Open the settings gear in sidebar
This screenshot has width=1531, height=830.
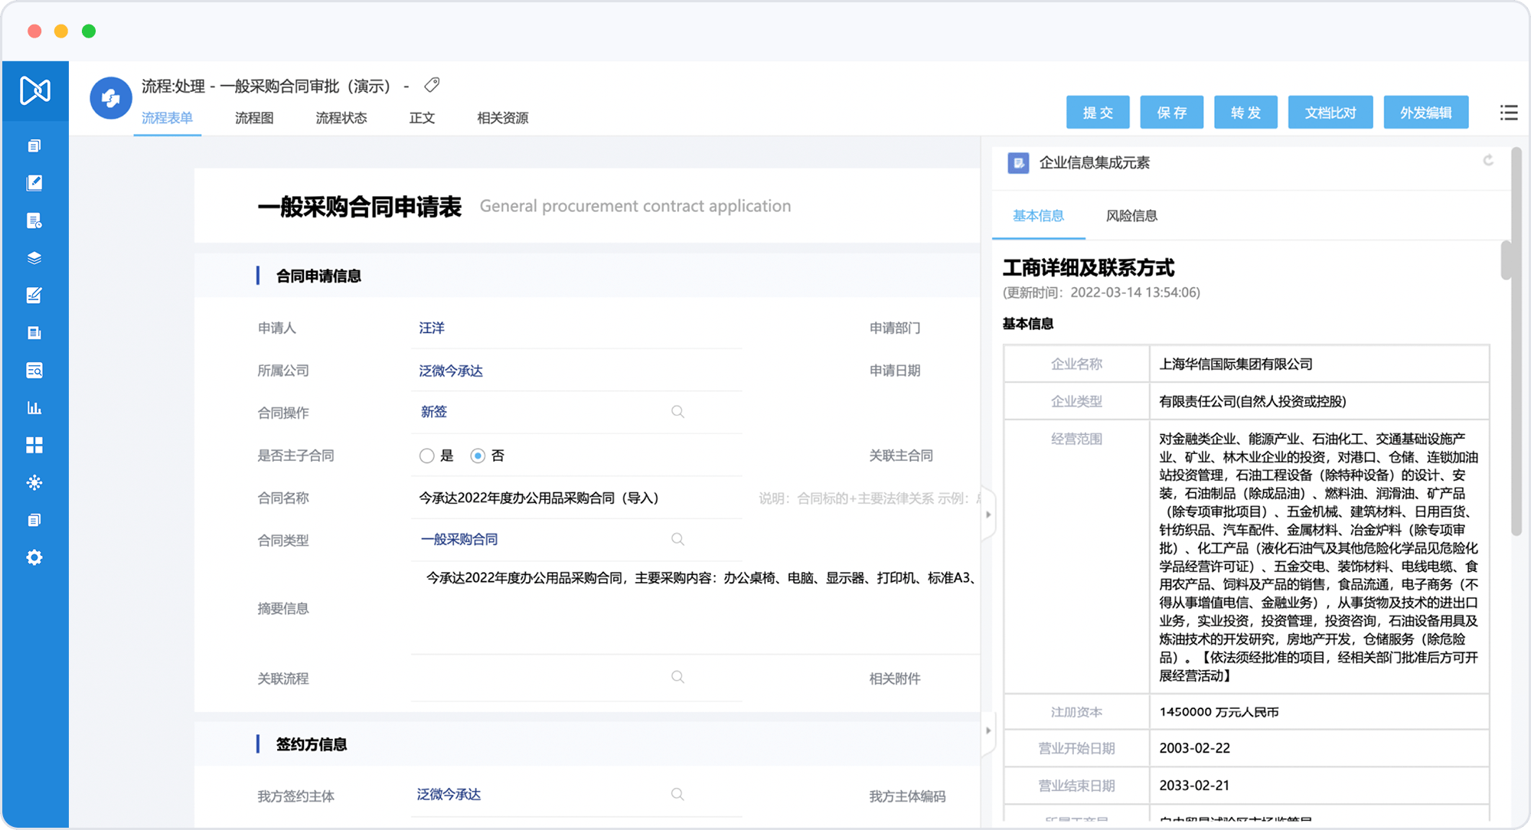pyautogui.click(x=34, y=557)
